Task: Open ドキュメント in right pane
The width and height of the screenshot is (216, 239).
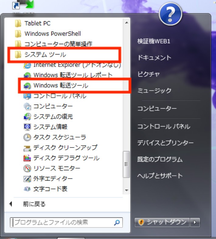Action: (154, 57)
